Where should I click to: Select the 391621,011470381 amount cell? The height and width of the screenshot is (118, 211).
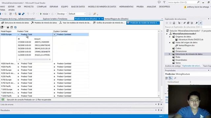pyautogui.click(x=42, y=55)
